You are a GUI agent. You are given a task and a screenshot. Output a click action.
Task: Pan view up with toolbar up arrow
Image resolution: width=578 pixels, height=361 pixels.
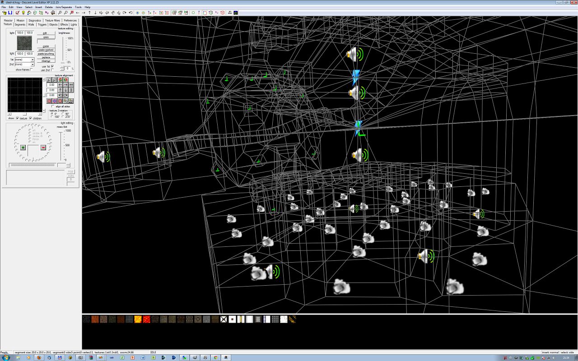(x=89, y=13)
